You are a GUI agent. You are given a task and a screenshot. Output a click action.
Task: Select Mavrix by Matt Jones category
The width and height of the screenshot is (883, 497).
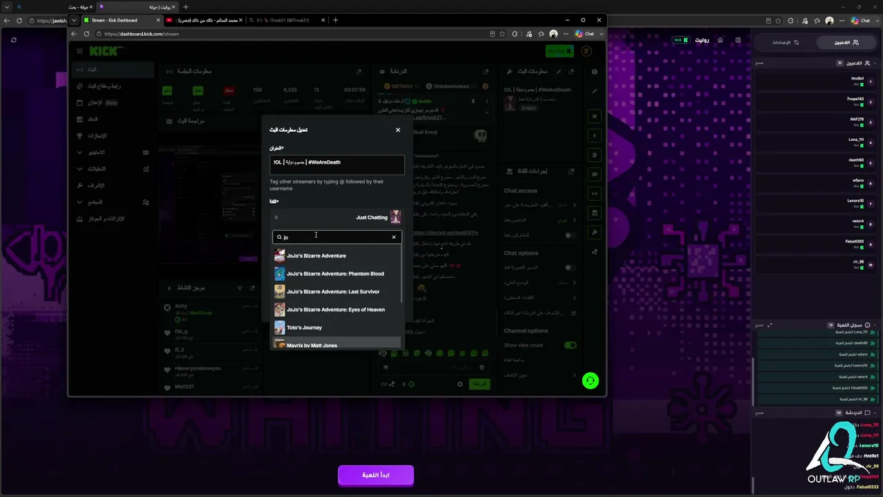pos(336,344)
